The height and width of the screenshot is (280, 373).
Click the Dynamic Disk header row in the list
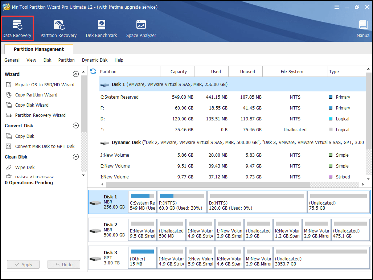click(232, 143)
